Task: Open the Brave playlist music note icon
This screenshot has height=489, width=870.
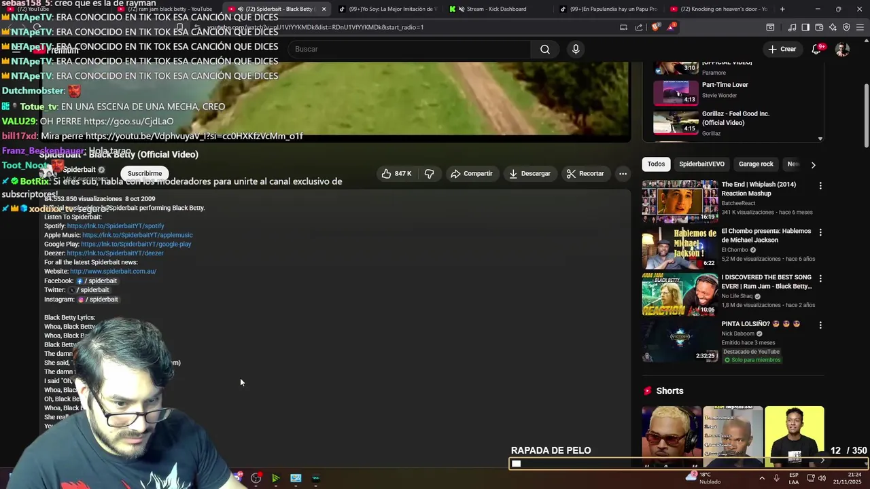Action: (792, 27)
